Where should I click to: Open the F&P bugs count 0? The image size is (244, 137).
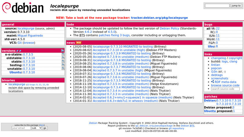(217, 43)
